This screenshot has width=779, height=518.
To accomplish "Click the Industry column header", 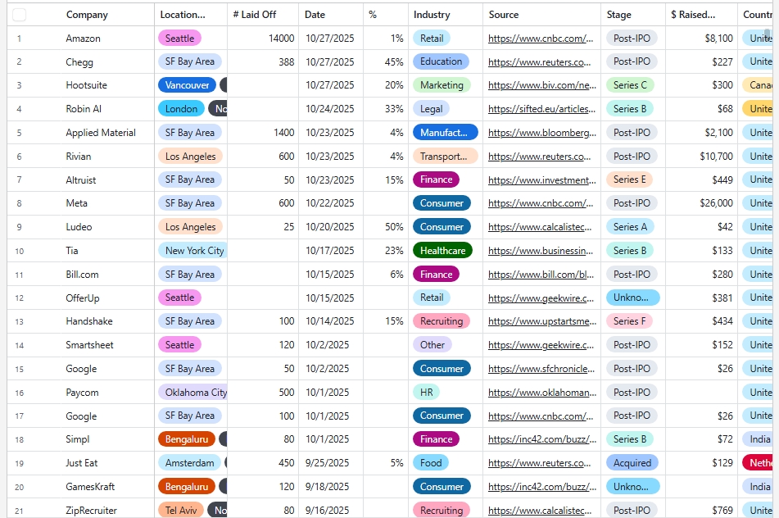I will 432,15.
